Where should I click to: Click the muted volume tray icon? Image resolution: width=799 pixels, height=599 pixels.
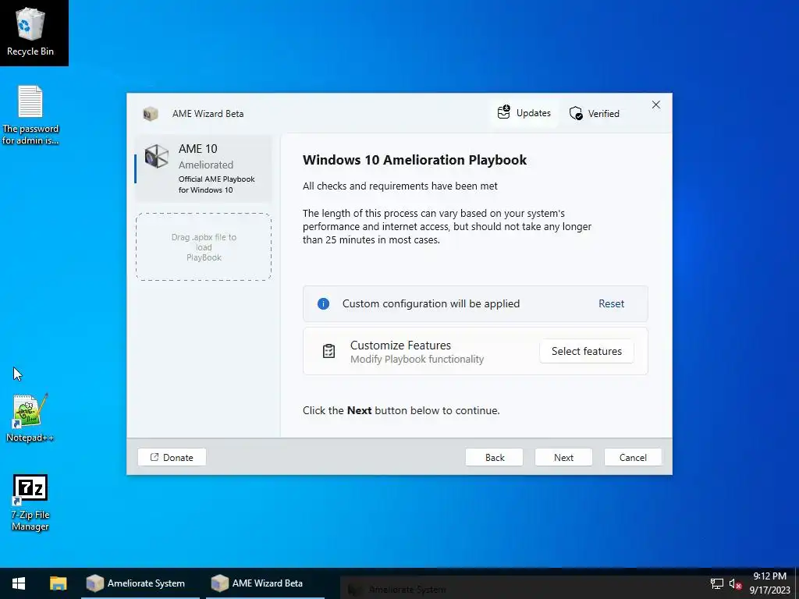coord(735,583)
